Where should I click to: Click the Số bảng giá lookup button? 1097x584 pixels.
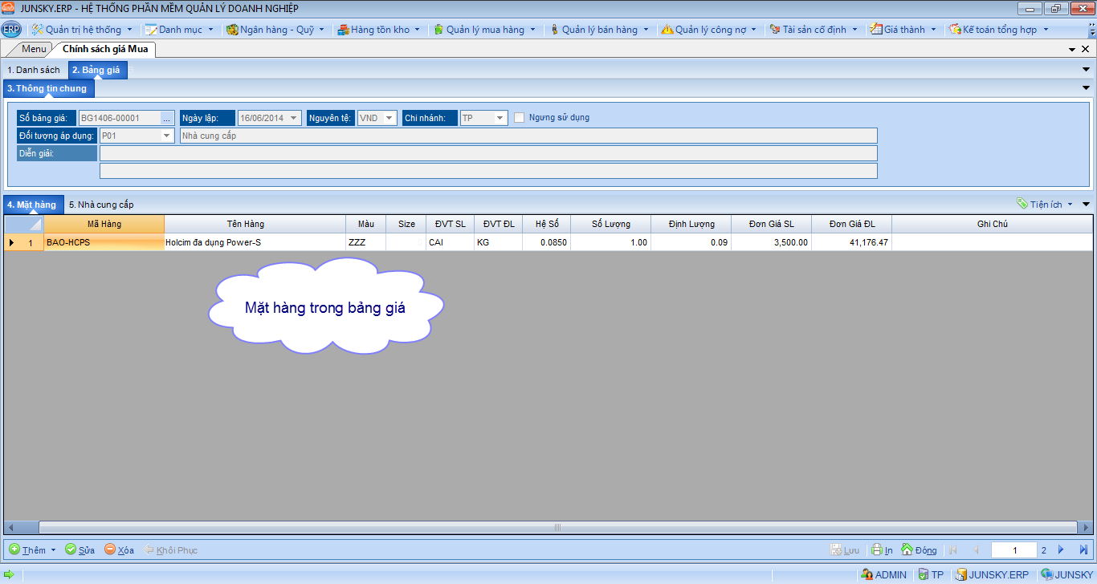point(167,118)
